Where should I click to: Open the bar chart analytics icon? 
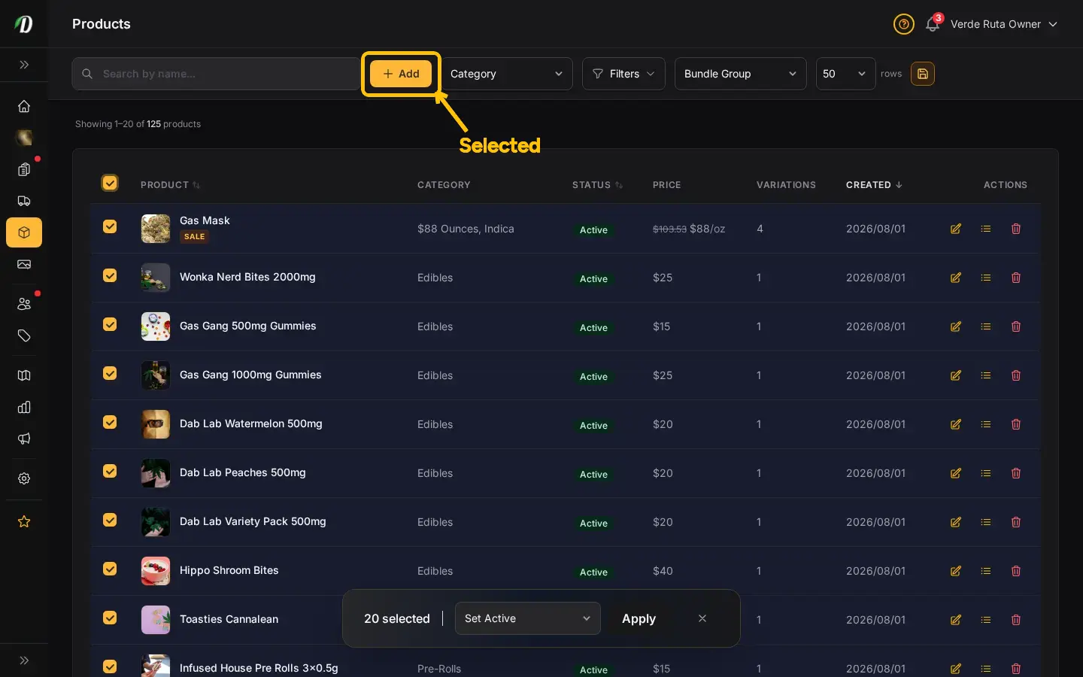(x=24, y=407)
